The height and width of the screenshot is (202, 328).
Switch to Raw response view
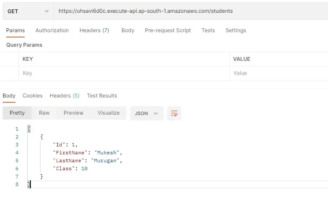[44, 113]
